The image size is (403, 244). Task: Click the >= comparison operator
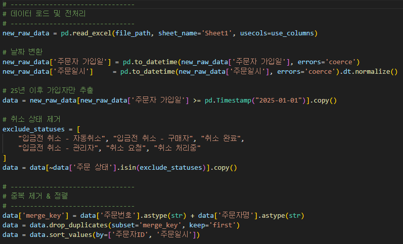tap(197, 101)
